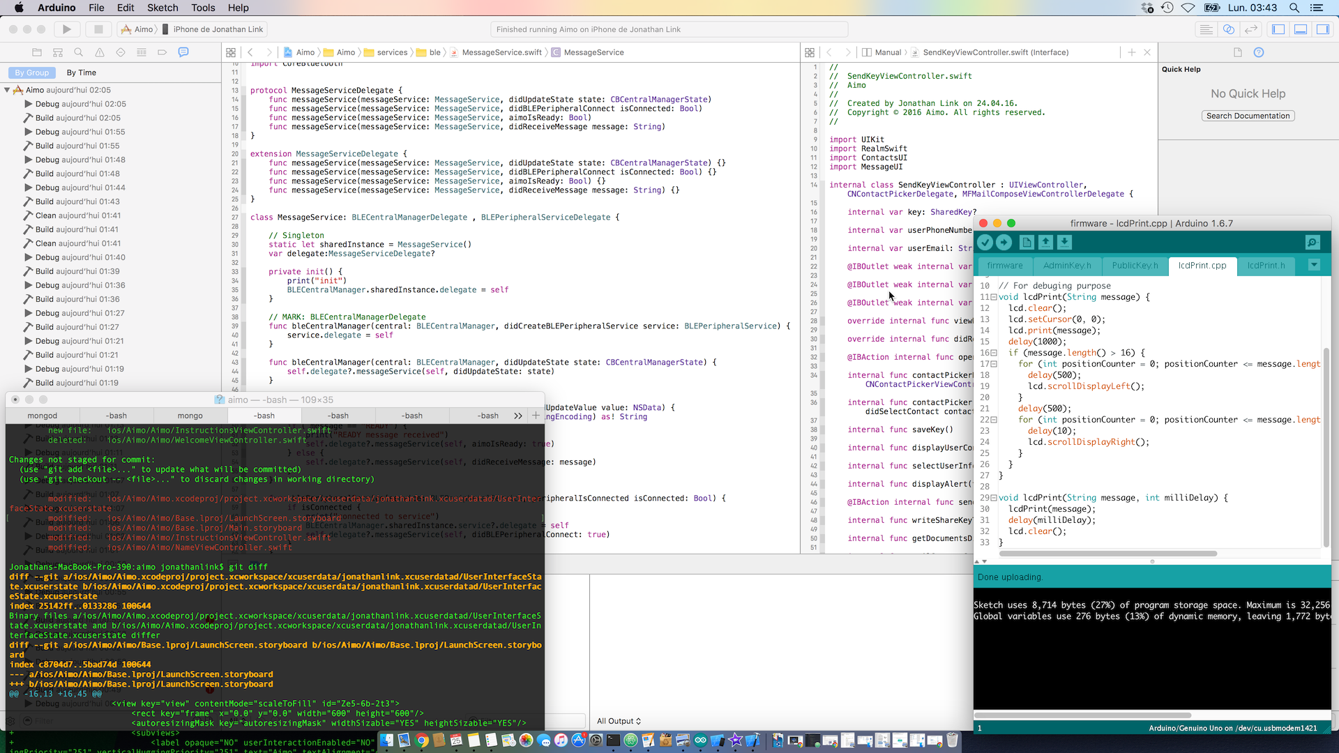The image size is (1339, 753).
Task: Click the Xcode Run button
Action: coord(67,29)
